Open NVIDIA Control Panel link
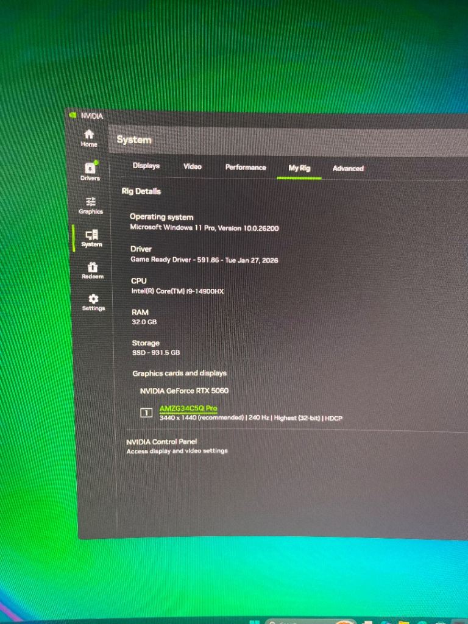This screenshot has height=624, width=468. 161,442
